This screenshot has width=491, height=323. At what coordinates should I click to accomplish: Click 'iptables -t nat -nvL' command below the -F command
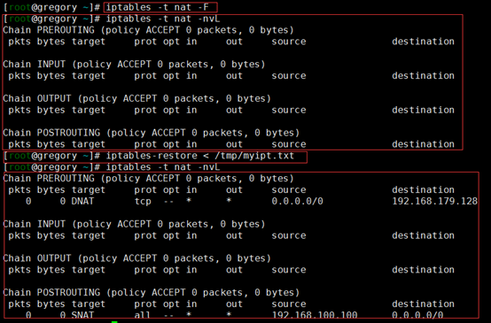pos(163,19)
